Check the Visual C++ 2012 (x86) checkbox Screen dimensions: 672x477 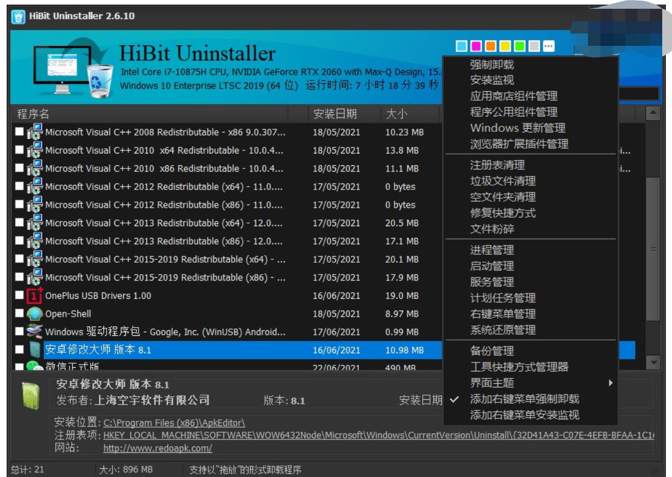click(20, 205)
